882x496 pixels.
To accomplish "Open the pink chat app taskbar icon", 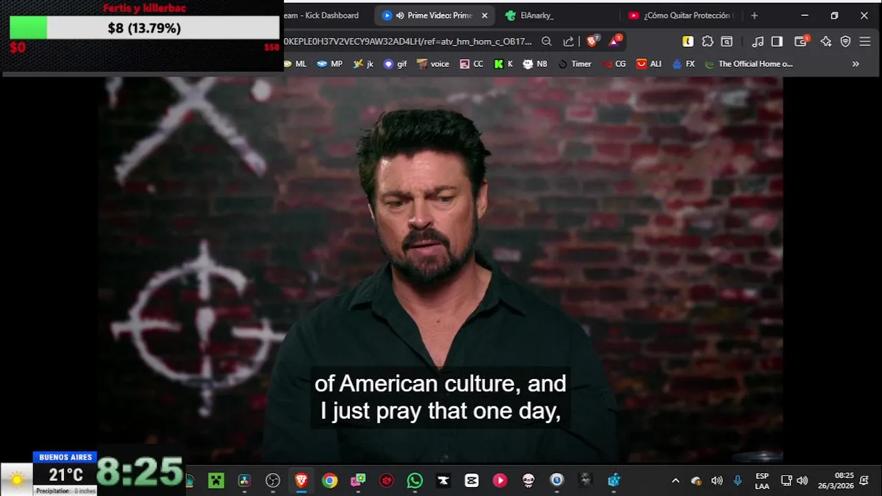I will 358,480.
